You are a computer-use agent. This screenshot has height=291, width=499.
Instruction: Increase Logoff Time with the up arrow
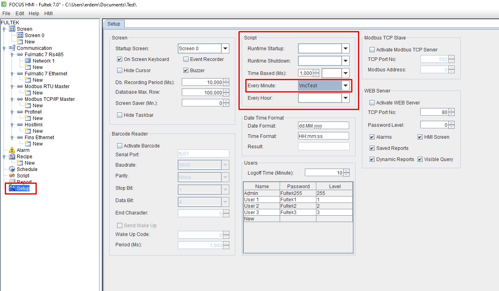tap(346, 171)
